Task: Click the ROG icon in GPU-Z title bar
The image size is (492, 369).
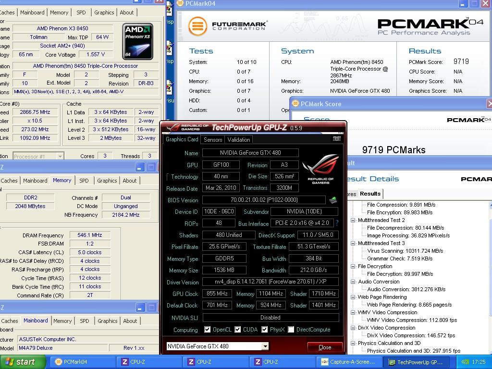Action: [173, 127]
